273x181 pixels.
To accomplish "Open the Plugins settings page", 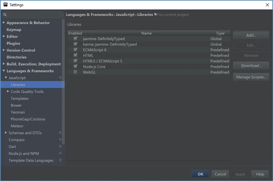I will pyautogui.click(x=13, y=43).
